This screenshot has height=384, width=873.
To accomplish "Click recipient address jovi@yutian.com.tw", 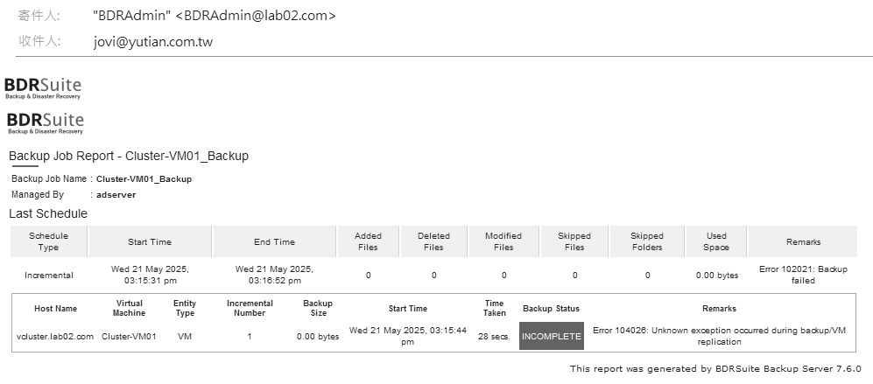I will 153,42.
